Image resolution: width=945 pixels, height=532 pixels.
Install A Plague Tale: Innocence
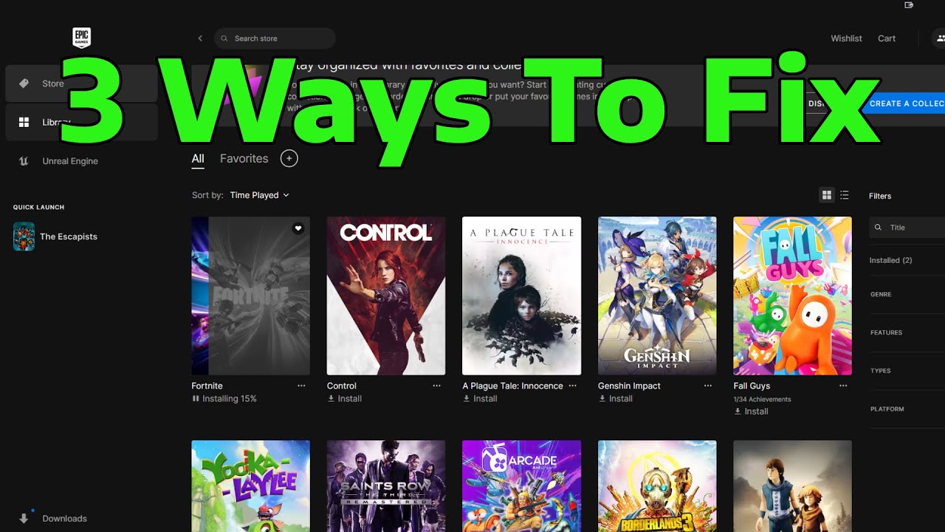480,398
